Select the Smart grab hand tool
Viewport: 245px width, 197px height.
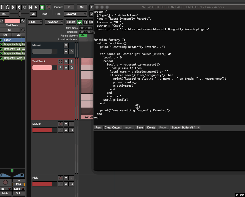coord(79,22)
